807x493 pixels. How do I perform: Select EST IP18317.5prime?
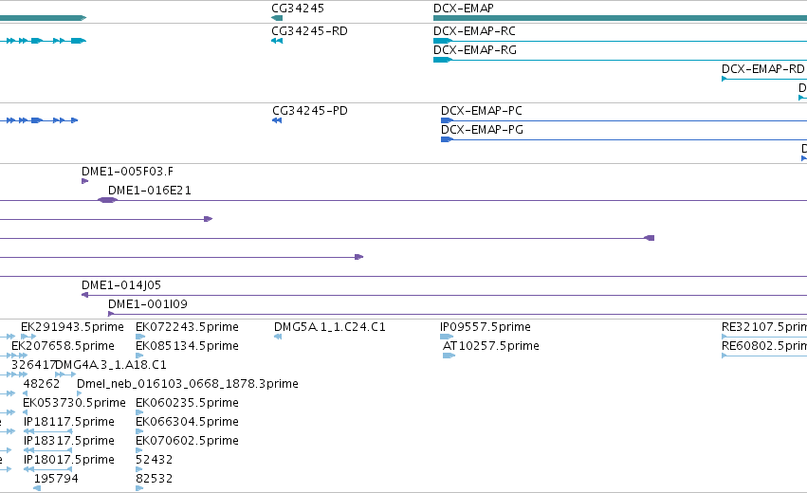point(69,441)
